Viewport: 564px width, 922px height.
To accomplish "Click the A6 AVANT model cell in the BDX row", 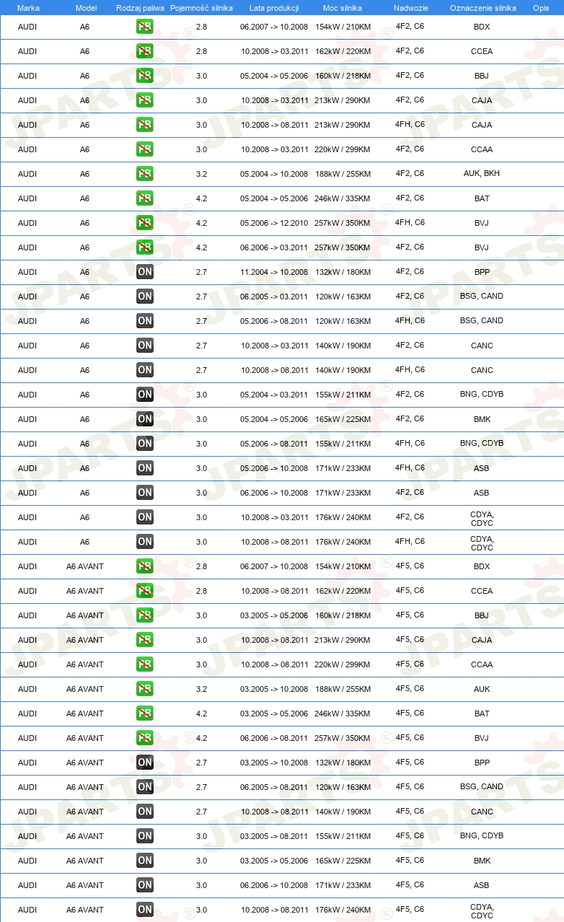I will [x=85, y=566].
